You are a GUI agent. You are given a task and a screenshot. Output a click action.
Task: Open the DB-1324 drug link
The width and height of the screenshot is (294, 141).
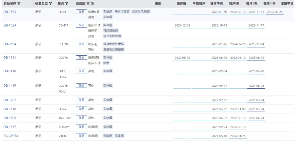[x=10, y=25]
